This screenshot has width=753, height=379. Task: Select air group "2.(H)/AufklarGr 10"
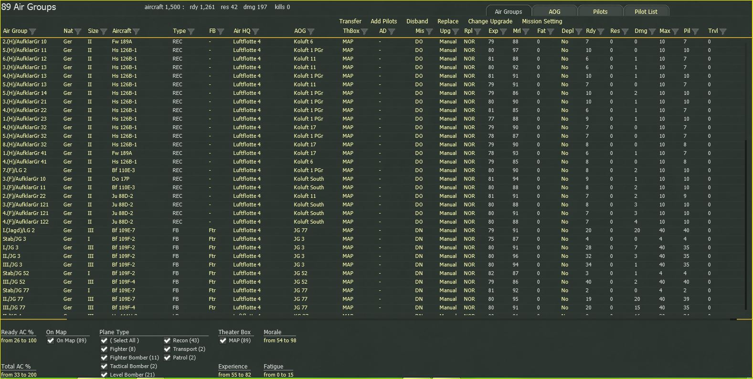point(25,42)
